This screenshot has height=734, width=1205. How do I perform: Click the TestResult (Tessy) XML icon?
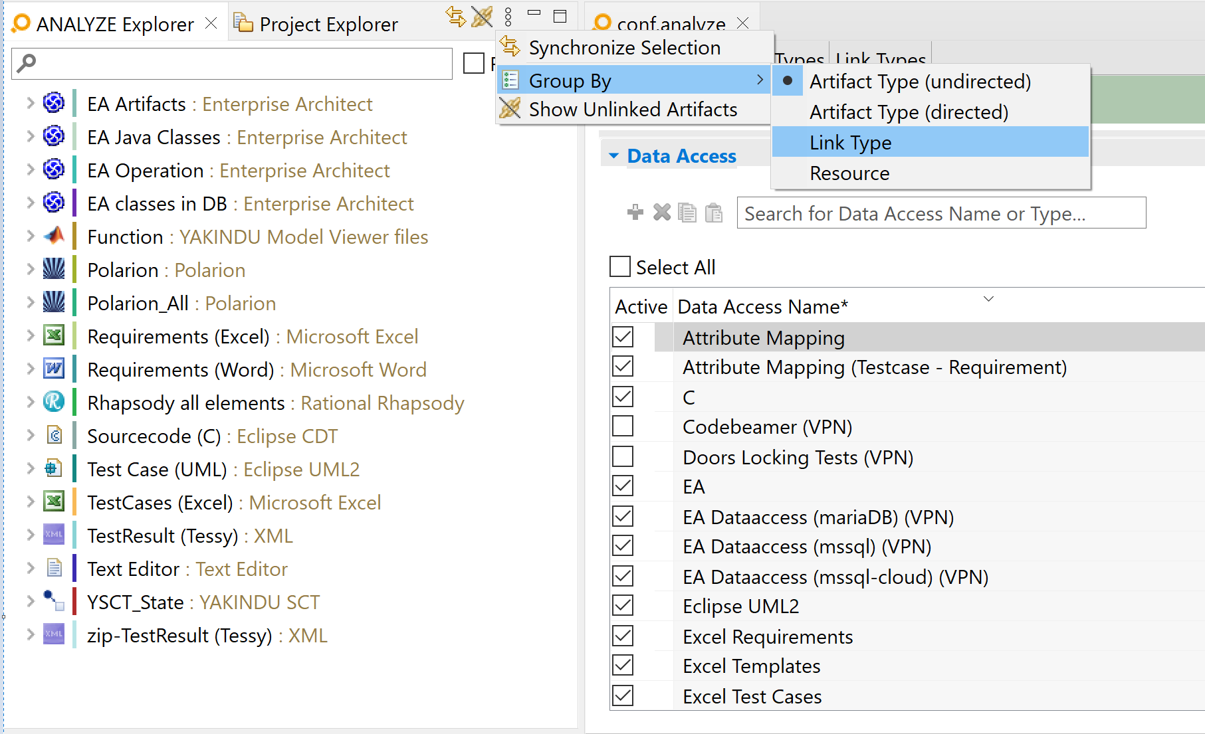point(54,535)
